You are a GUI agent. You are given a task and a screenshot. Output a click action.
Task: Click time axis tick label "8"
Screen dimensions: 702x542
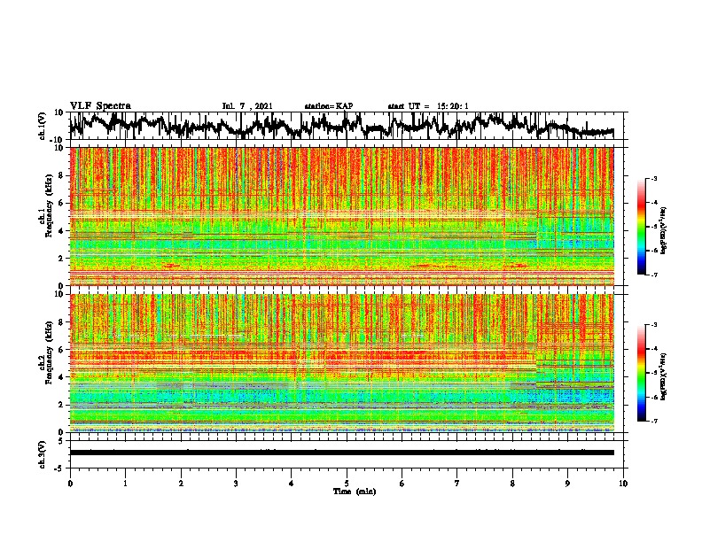click(512, 484)
